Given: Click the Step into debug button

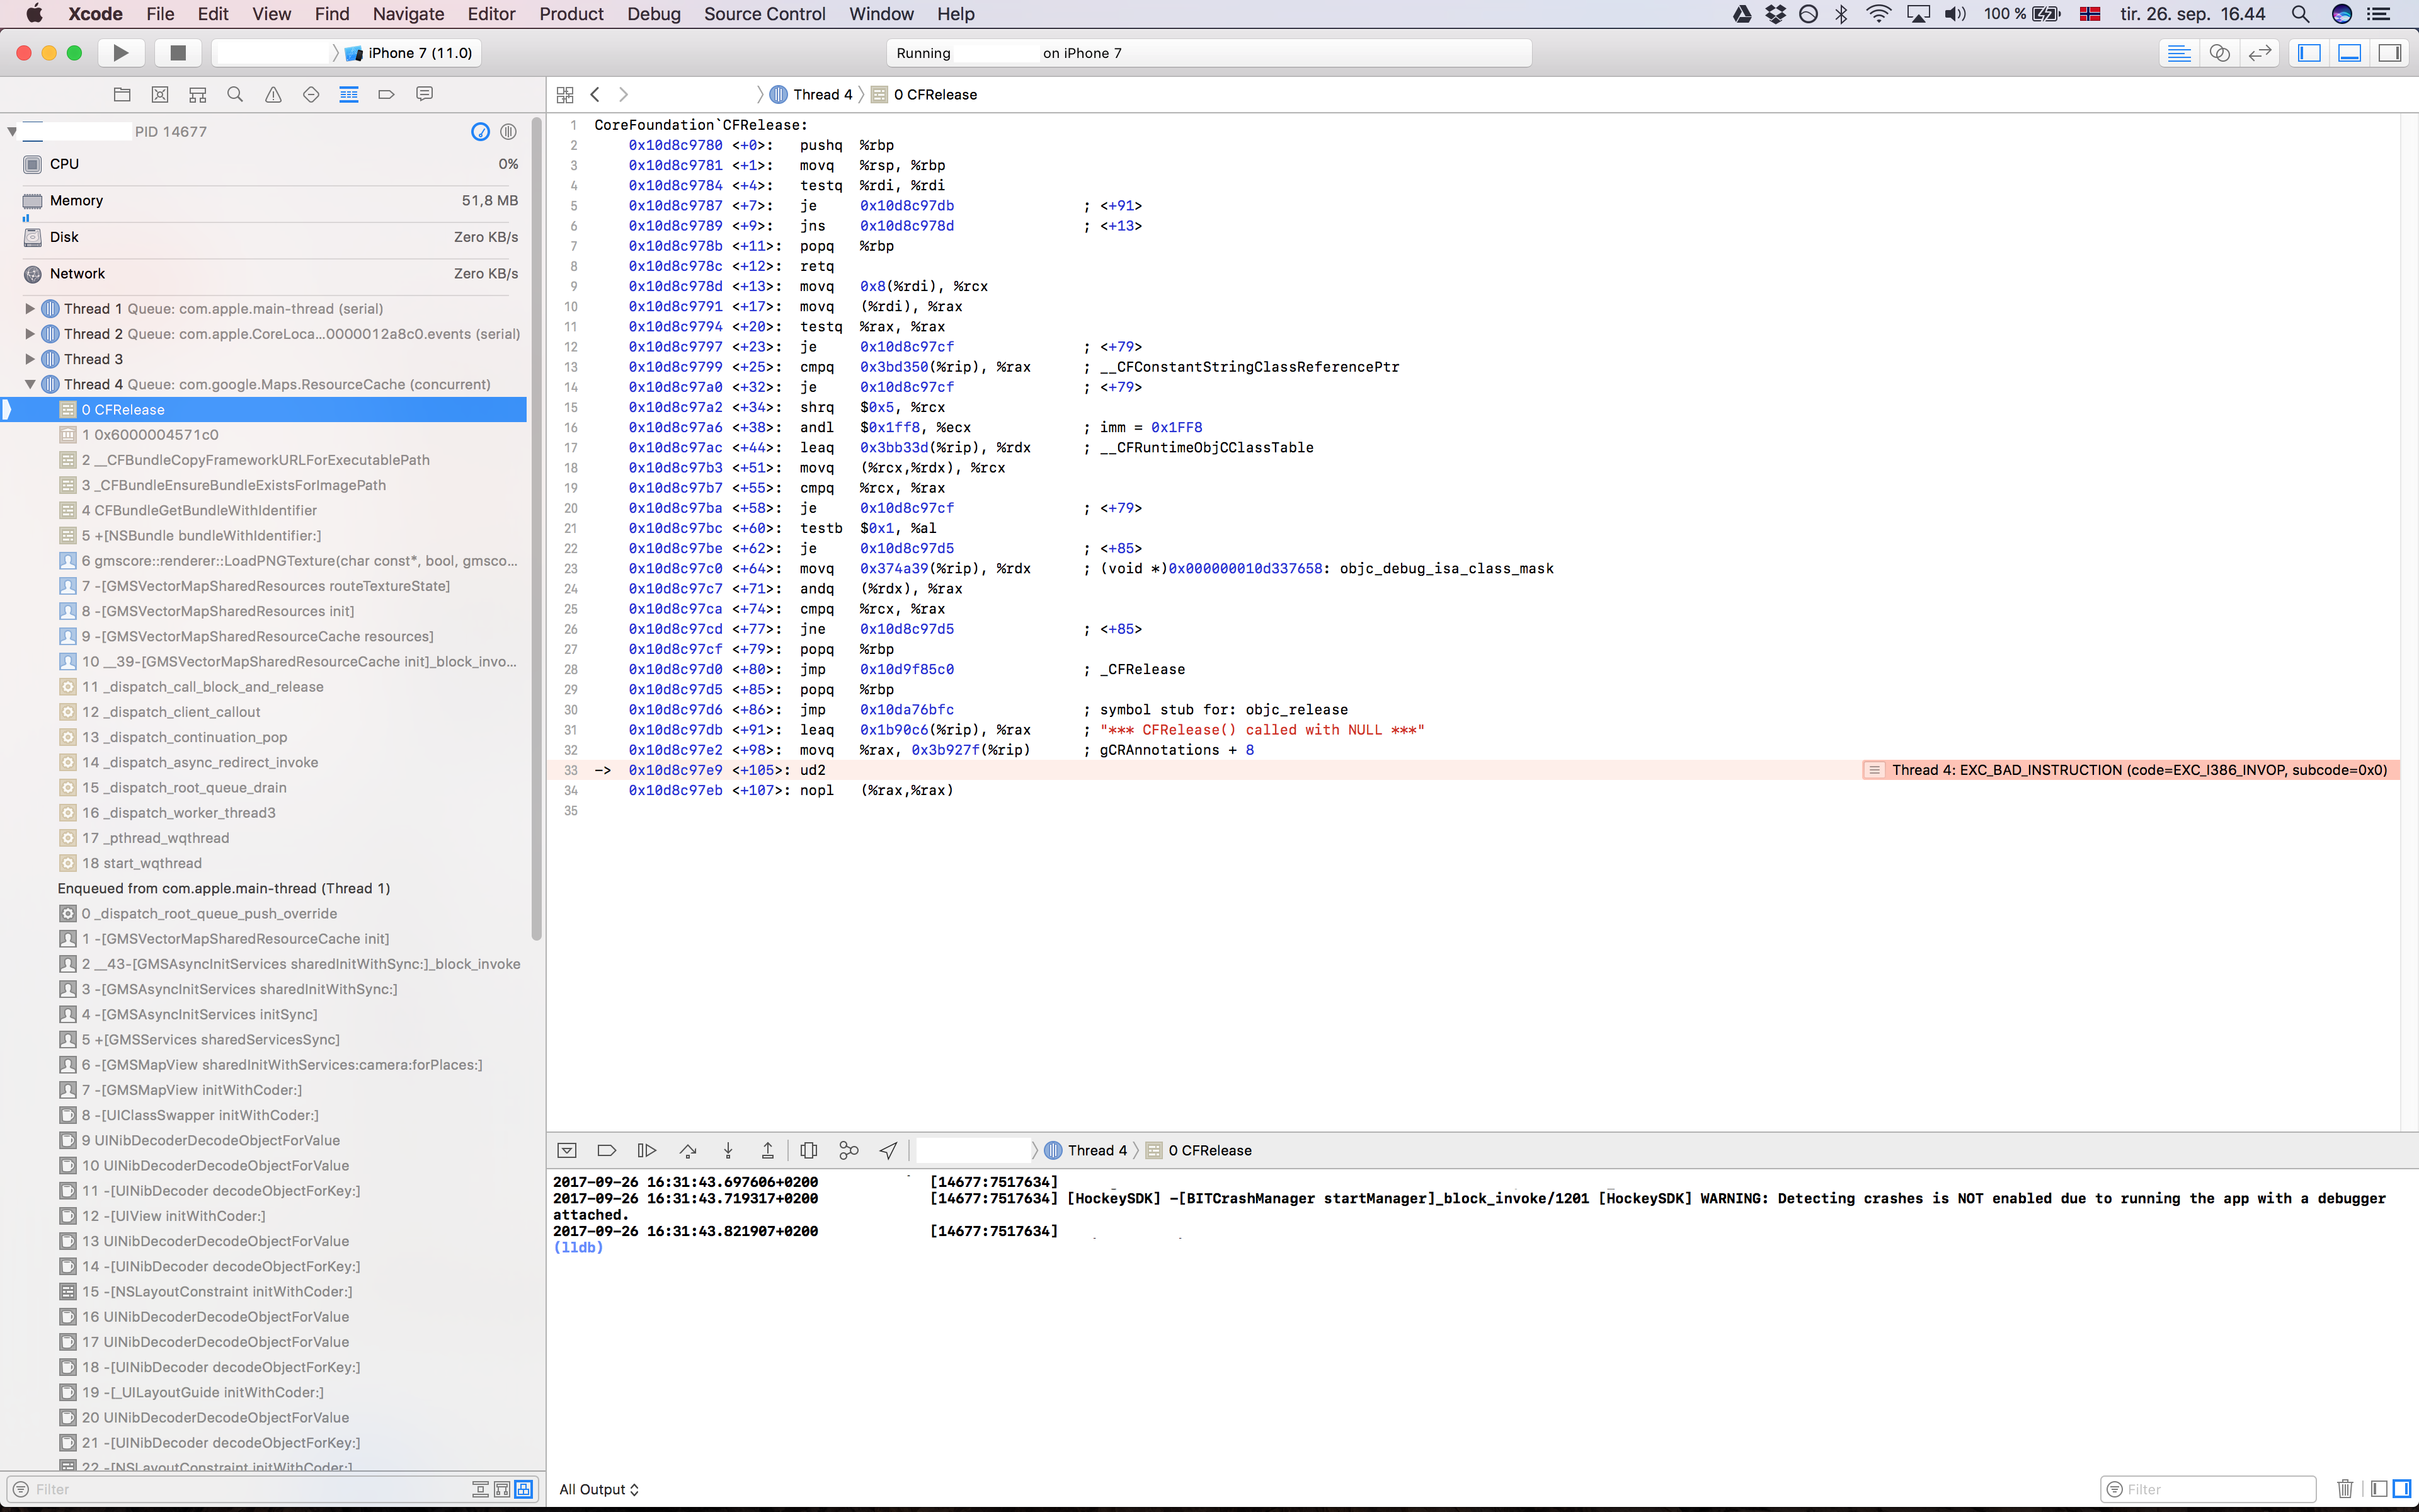Looking at the screenshot, I should 728,1150.
